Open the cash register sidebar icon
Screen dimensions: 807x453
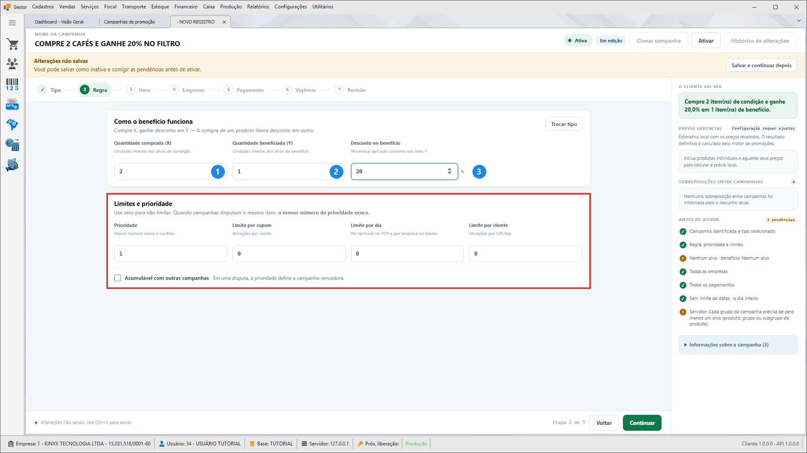(12, 165)
